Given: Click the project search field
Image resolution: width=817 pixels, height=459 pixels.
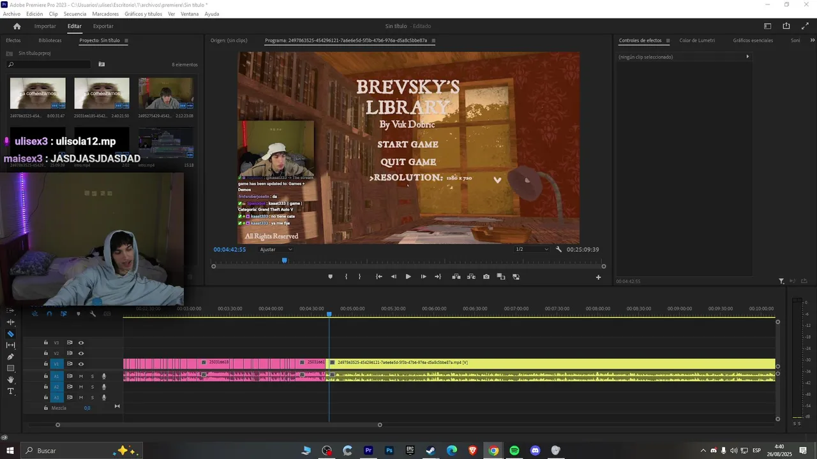Looking at the screenshot, I should (x=49, y=64).
